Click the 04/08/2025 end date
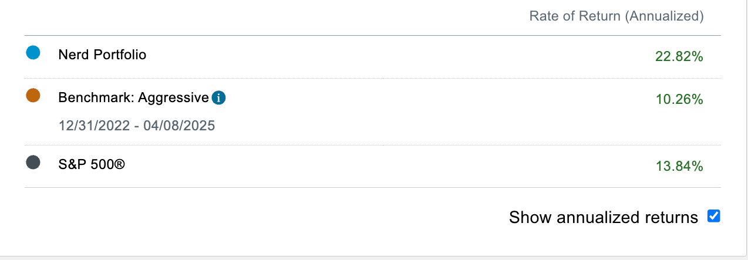The image size is (748, 260). [x=180, y=126]
